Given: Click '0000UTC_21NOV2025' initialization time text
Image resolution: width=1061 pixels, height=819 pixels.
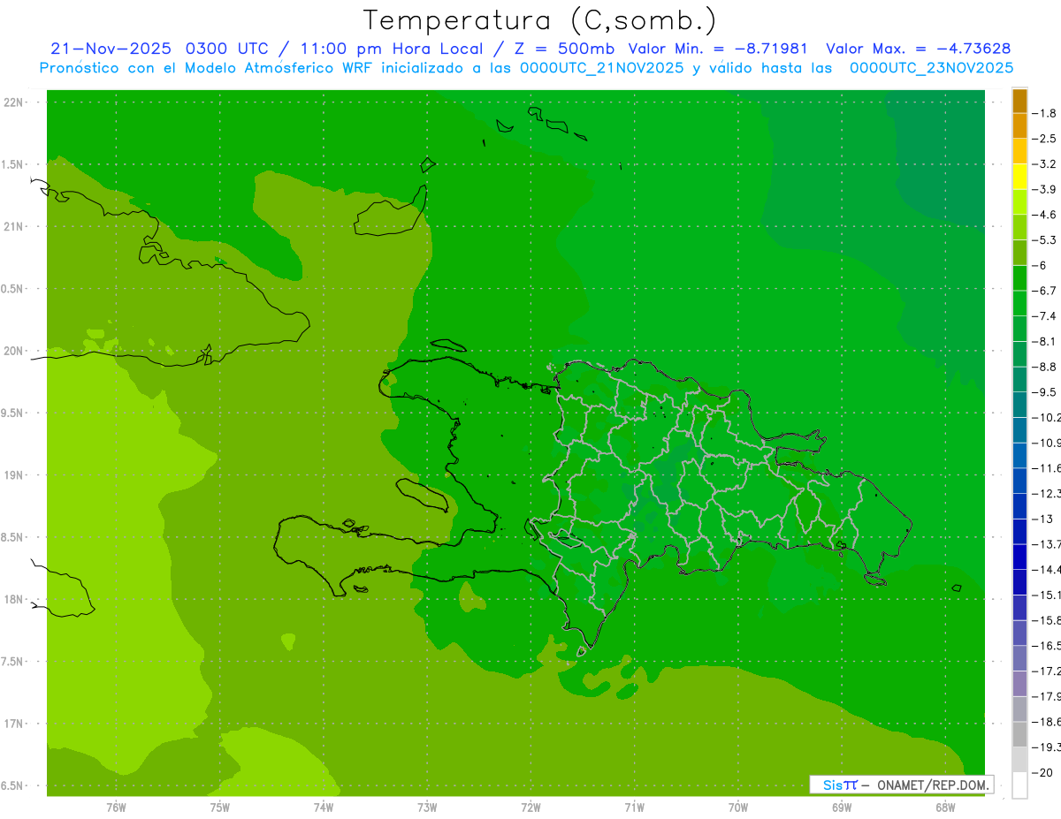Looking at the screenshot, I should 601,68.
